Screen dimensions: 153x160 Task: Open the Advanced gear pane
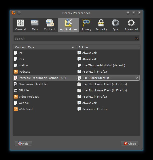(131, 25)
